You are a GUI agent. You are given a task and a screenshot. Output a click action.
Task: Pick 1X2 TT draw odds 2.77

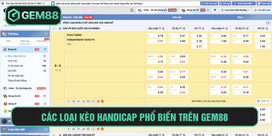click(x=199, y=47)
